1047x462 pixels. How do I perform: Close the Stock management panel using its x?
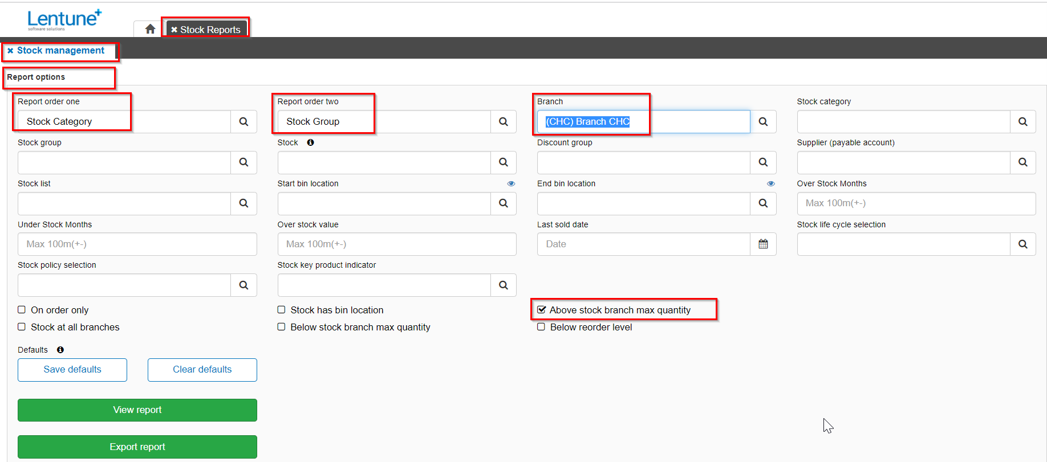click(10, 51)
